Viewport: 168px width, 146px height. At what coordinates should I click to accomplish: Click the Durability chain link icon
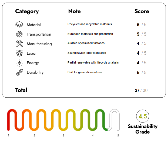click(x=19, y=72)
